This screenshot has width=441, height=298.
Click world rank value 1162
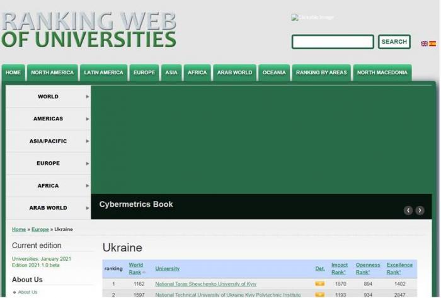point(139,284)
